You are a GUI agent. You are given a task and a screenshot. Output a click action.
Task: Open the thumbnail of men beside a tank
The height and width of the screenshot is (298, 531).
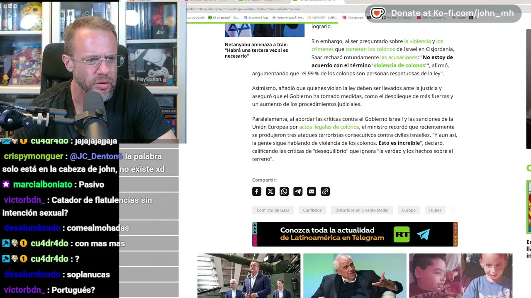tap(249, 276)
